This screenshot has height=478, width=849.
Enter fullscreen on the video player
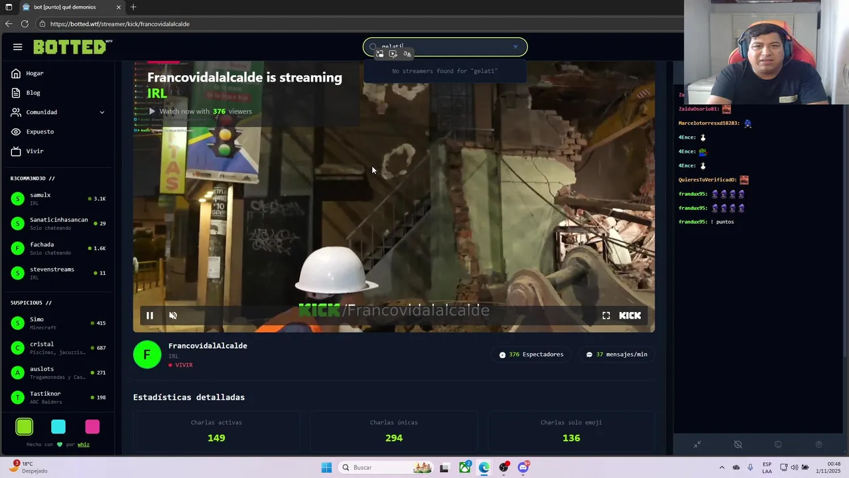pyautogui.click(x=606, y=315)
